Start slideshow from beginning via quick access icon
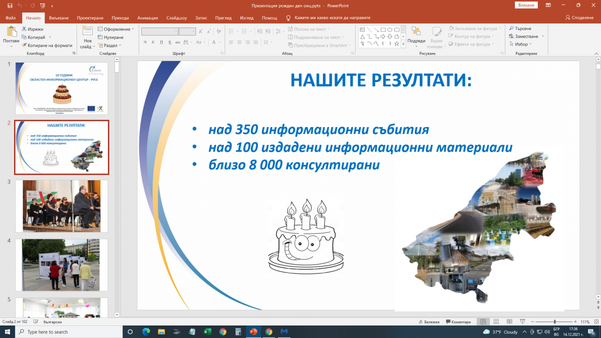This screenshot has height=338, width=601. tap(42, 5)
